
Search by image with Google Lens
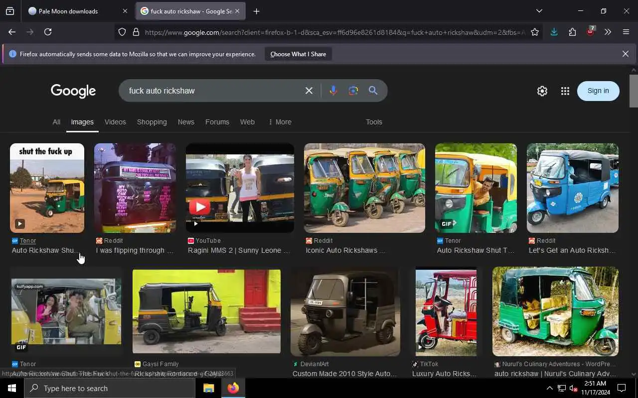[353, 91]
